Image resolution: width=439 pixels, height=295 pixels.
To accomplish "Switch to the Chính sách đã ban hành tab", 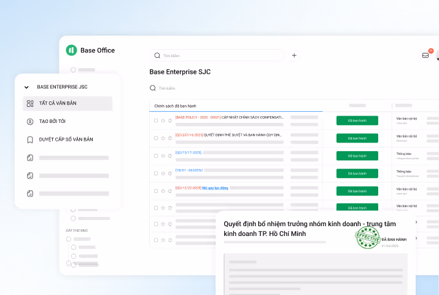I will 175,106.
